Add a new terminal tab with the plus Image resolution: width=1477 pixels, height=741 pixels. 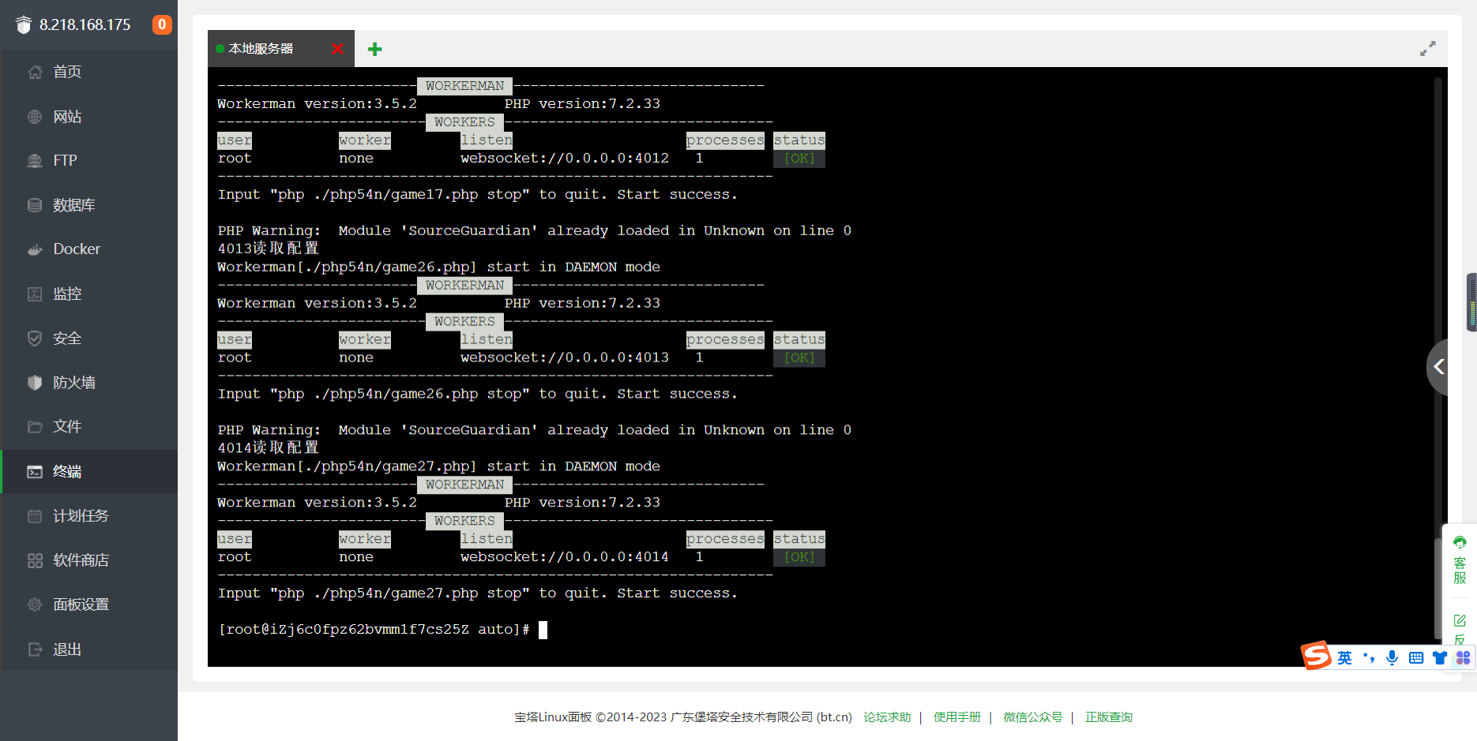(374, 48)
